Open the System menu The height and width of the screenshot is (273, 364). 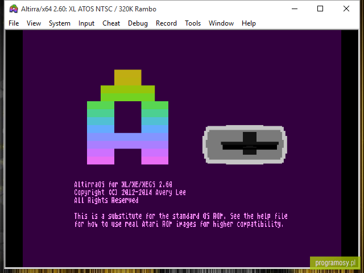(59, 23)
